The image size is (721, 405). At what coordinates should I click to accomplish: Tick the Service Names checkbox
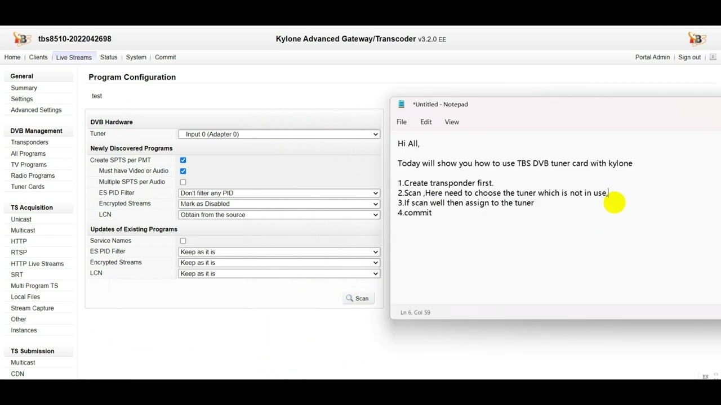click(x=183, y=241)
